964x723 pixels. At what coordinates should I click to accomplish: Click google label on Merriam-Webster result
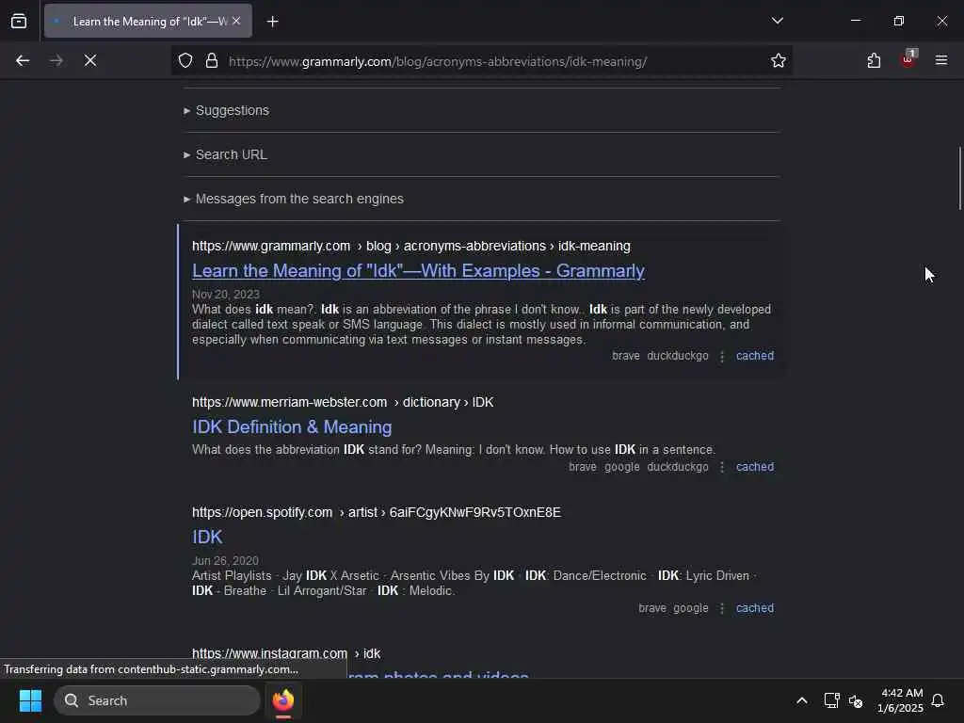[x=621, y=467]
